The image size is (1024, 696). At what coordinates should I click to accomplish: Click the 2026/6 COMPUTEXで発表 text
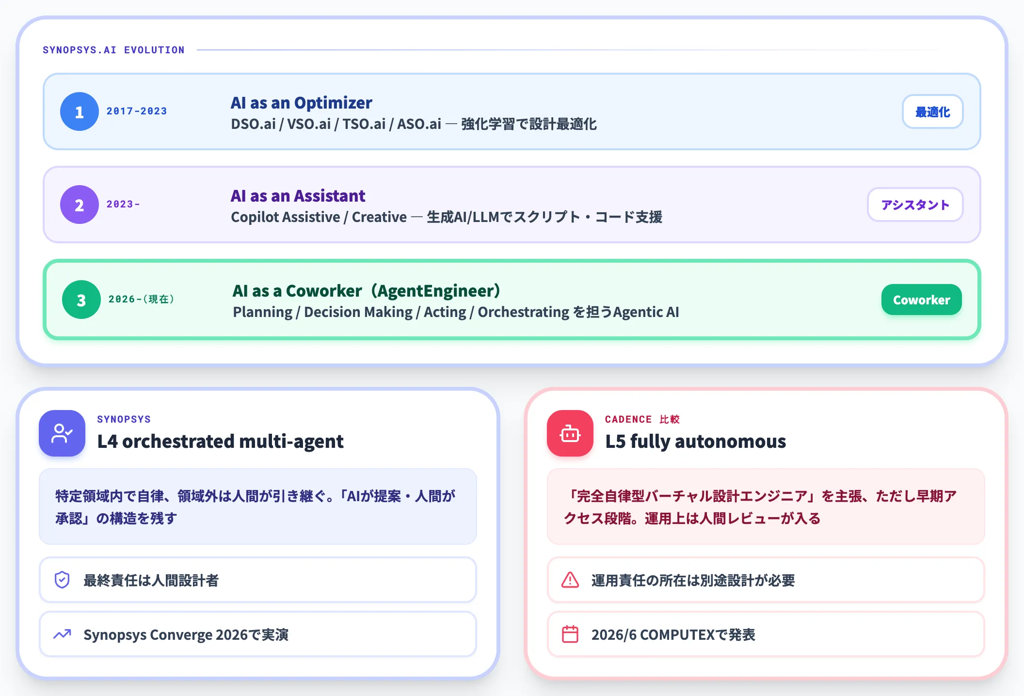click(673, 634)
